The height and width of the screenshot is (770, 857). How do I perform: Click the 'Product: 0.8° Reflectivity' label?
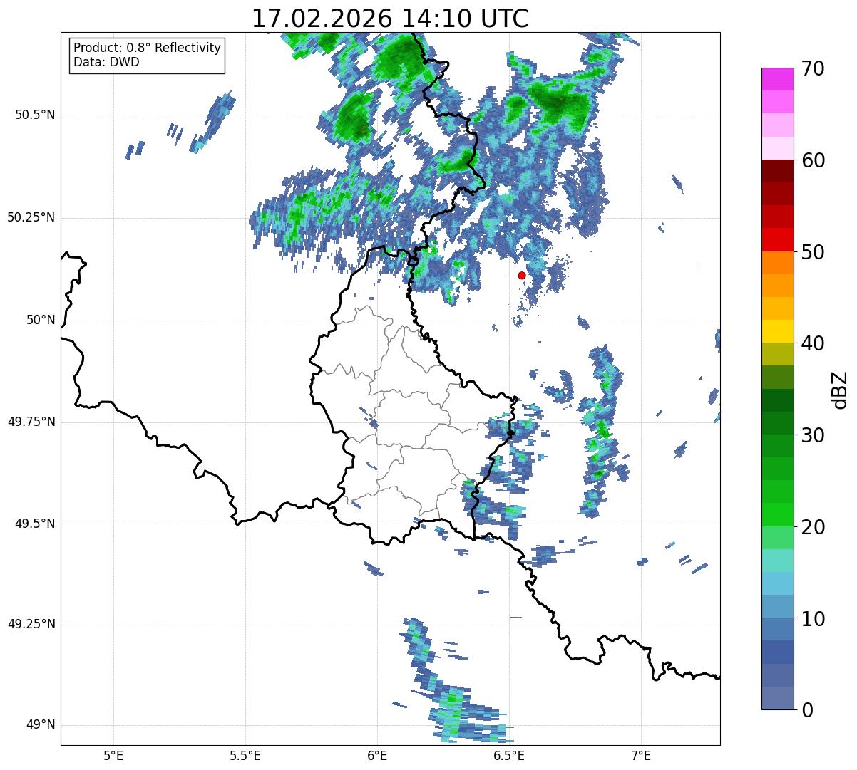pyautogui.click(x=148, y=48)
